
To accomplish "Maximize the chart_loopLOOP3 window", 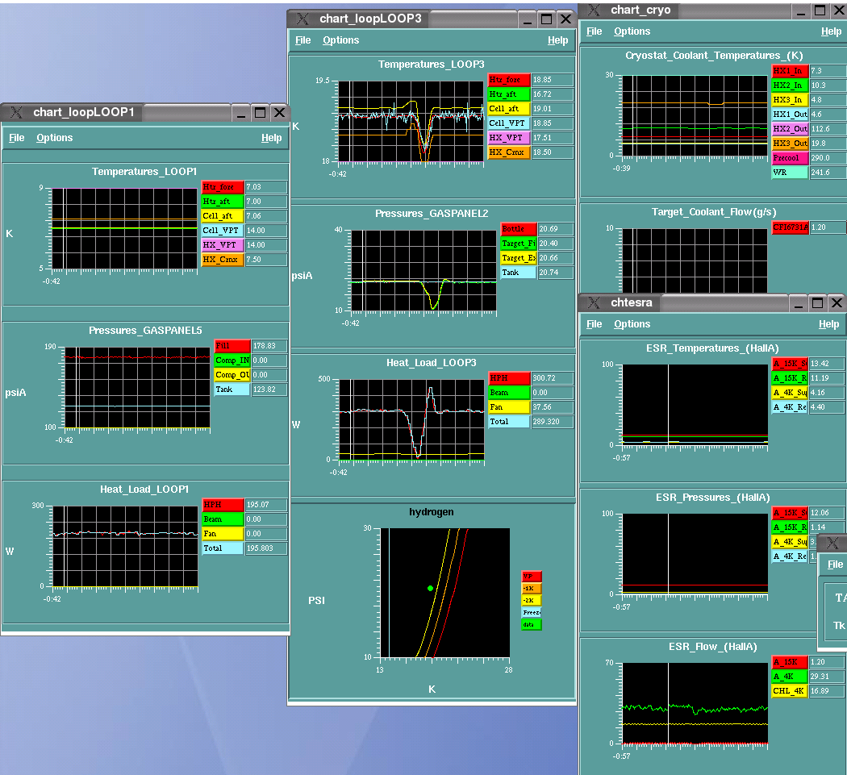I will (546, 19).
